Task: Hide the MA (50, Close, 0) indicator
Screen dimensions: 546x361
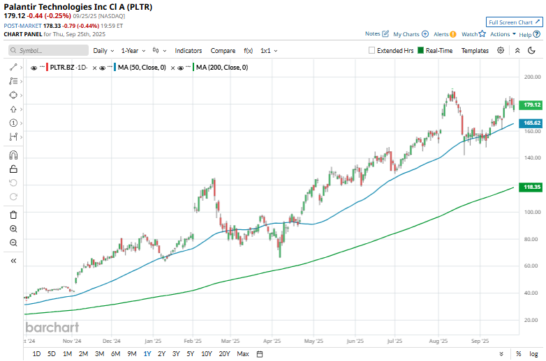Action: pyautogui.click(x=102, y=68)
